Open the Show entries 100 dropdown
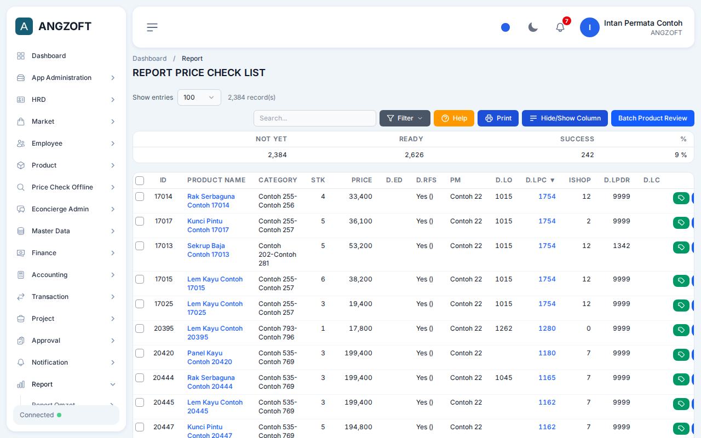The height and width of the screenshot is (438, 701). pyautogui.click(x=199, y=97)
